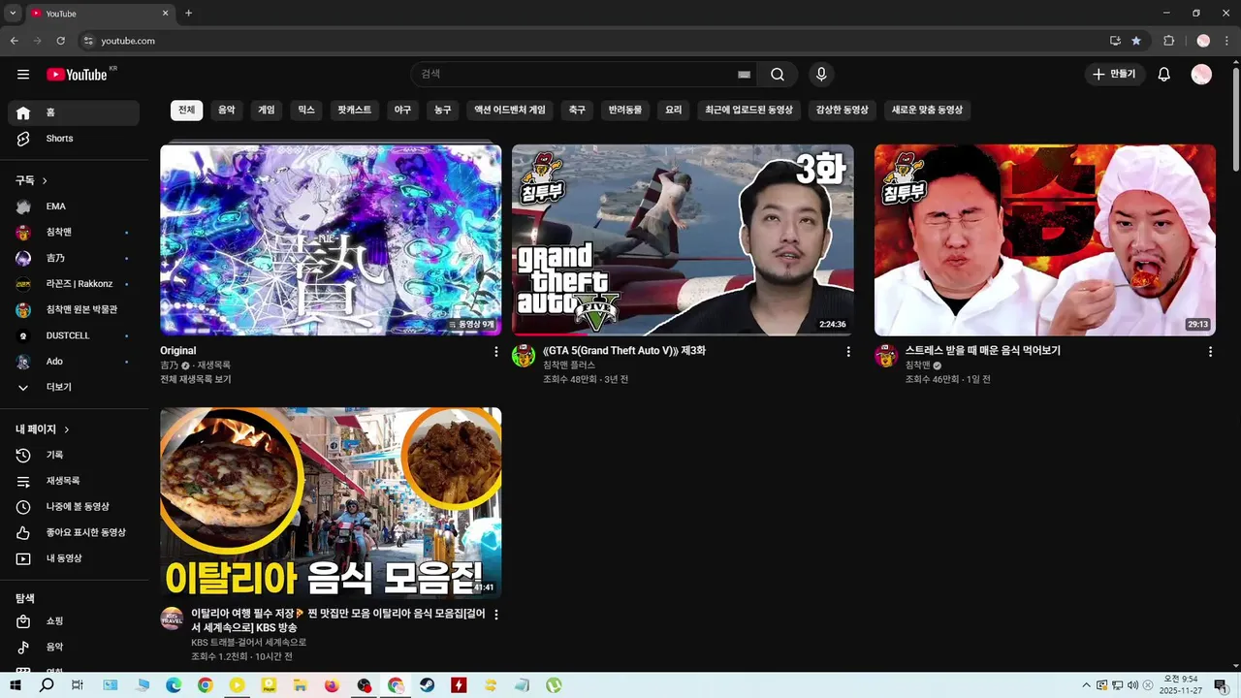Open Chrome extensions puzzle icon
The height and width of the screenshot is (698, 1241).
1169,41
